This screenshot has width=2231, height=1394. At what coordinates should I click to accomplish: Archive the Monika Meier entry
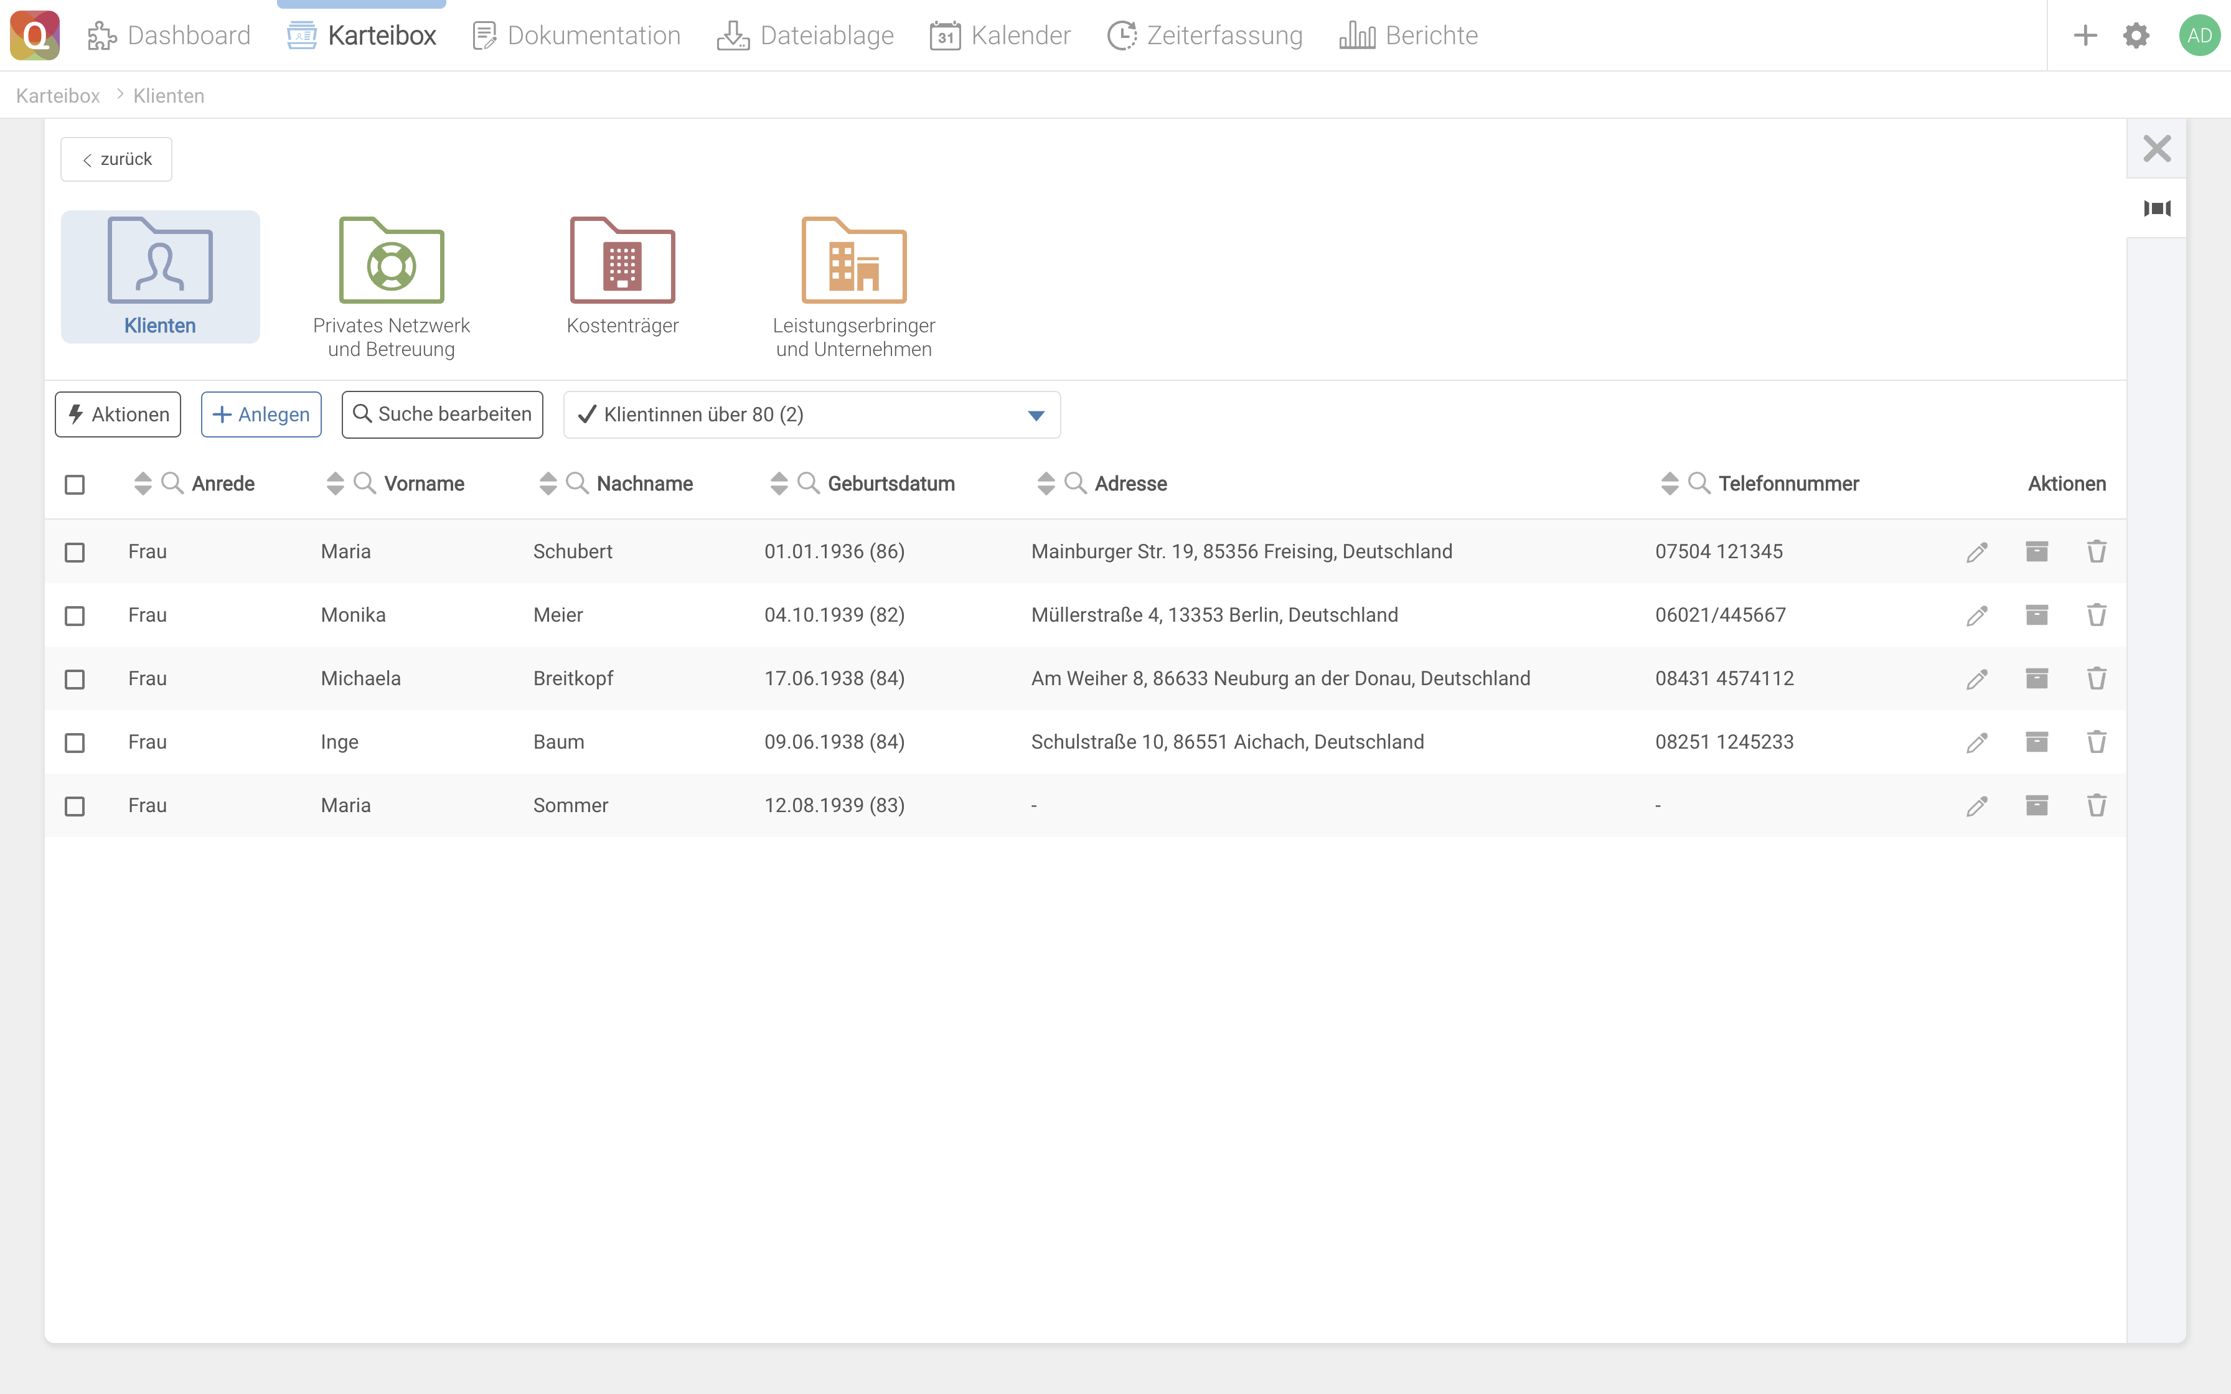pyautogui.click(x=2037, y=615)
